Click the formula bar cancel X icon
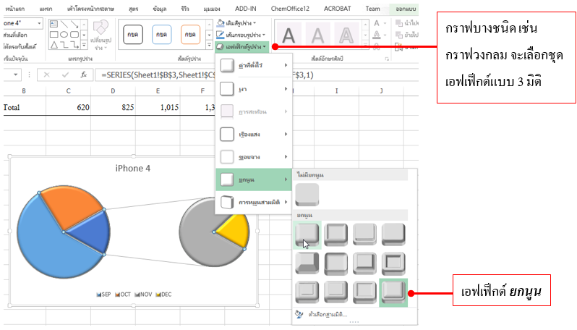This screenshot has width=577, height=330. [46, 75]
